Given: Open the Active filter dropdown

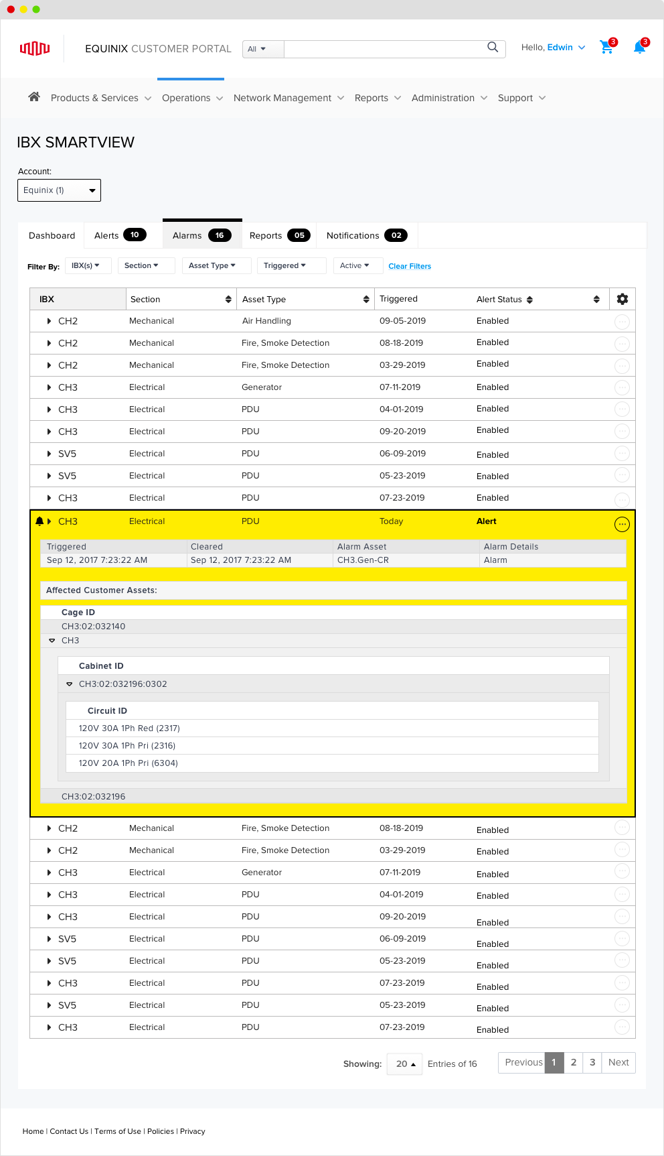Looking at the screenshot, I should pyautogui.click(x=358, y=265).
